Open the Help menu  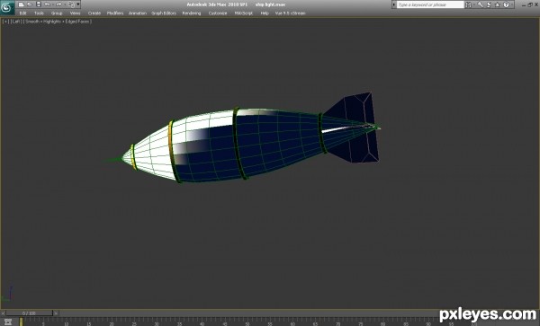pyautogui.click(x=265, y=13)
